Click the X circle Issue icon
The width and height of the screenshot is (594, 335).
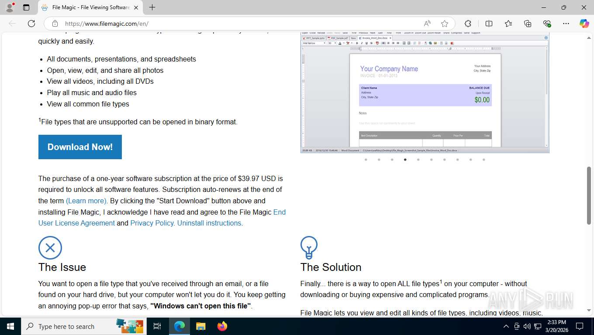coord(50,248)
